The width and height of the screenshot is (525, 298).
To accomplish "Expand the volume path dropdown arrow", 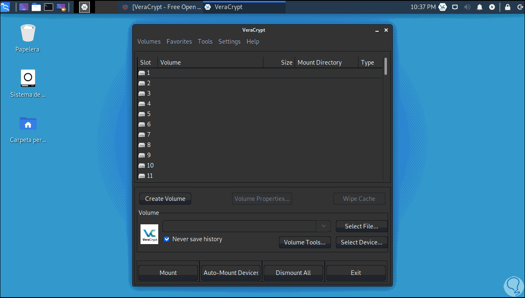I will pyautogui.click(x=323, y=226).
